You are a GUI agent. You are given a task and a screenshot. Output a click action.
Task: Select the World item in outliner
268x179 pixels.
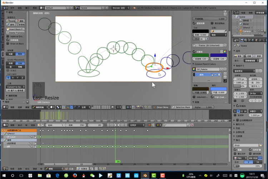(245, 24)
